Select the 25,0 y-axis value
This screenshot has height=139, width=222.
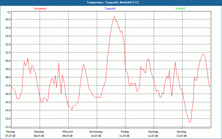click(x=8, y=19)
